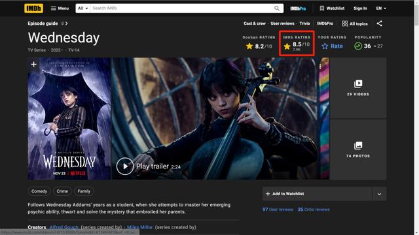Screen dimensions: 419x235
Task: Open Cast & crew page
Action: click(255, 23)
